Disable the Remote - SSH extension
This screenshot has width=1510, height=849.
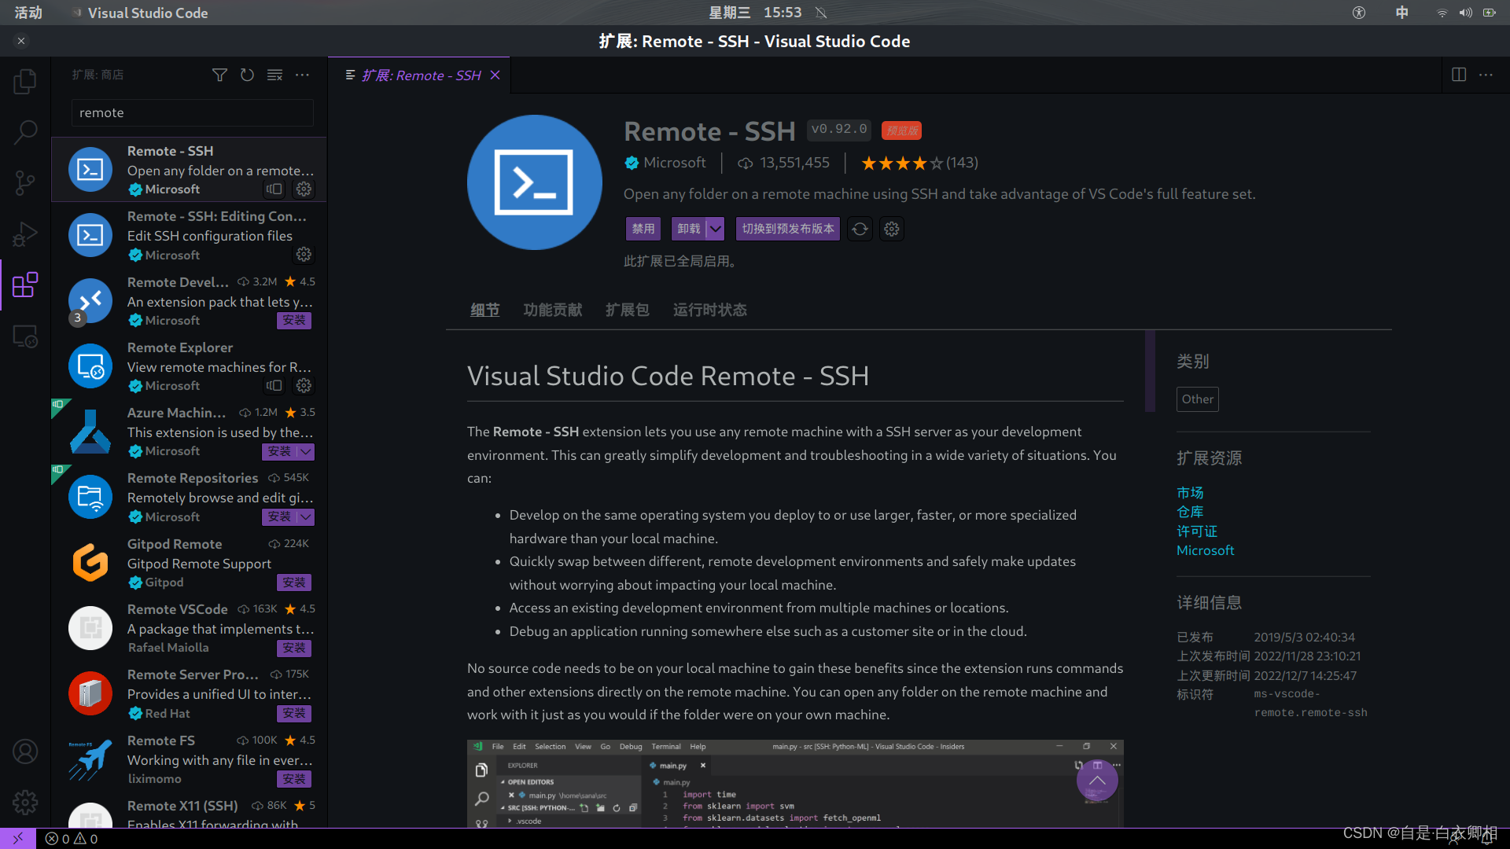[643, 229]
